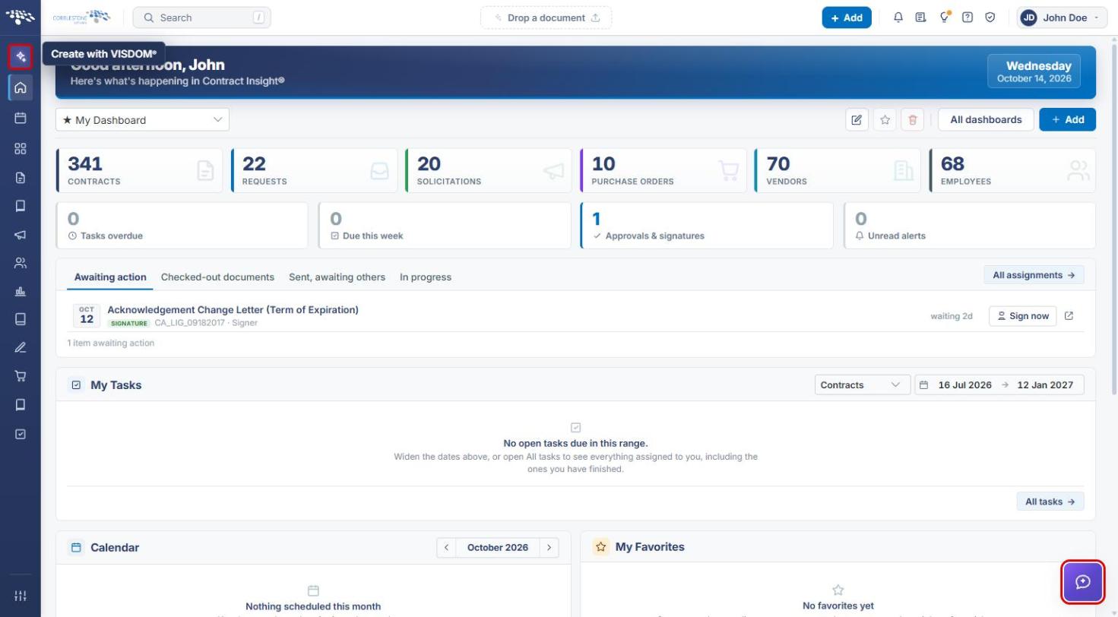
Task: Open the 70 Vendors stat card
Action: (x=838, y=170)
